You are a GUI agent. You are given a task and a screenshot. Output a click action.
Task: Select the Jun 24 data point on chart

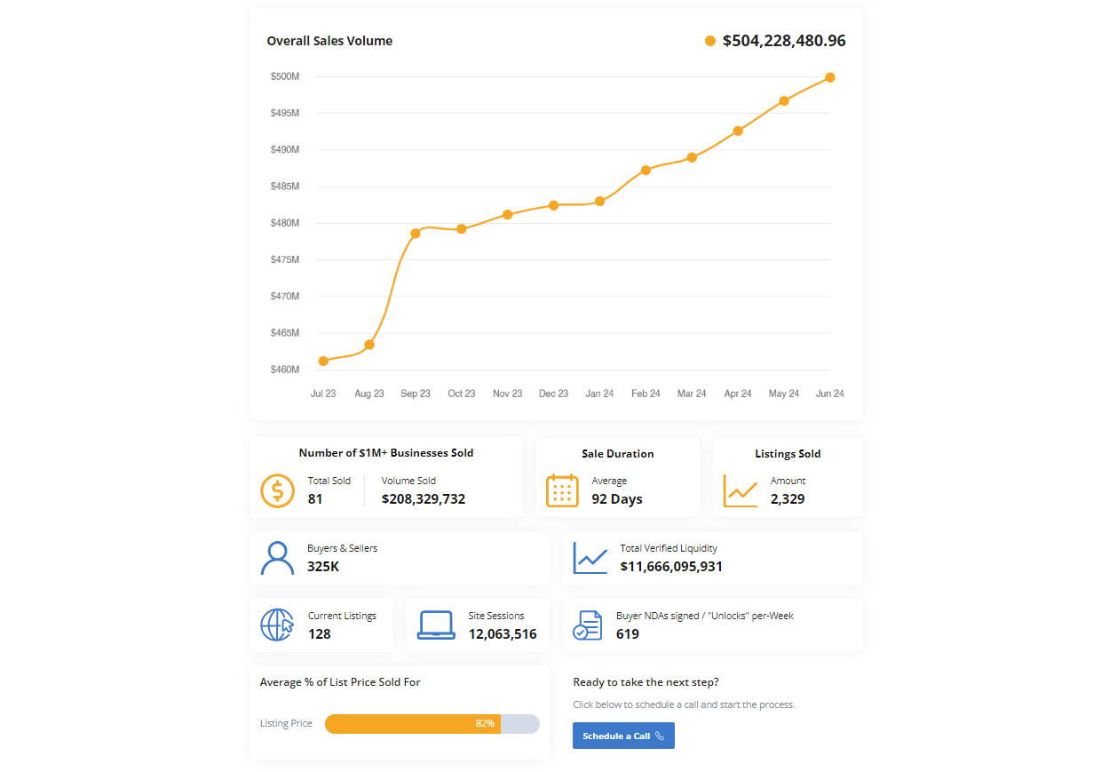click(830, 77)
